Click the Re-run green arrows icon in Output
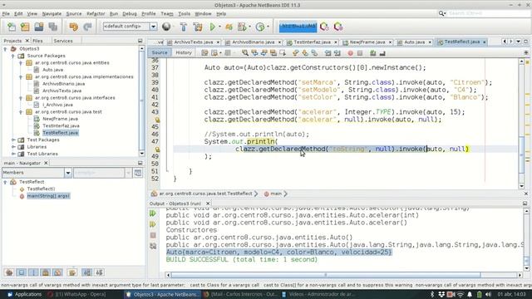 click(x=153, y=213)
